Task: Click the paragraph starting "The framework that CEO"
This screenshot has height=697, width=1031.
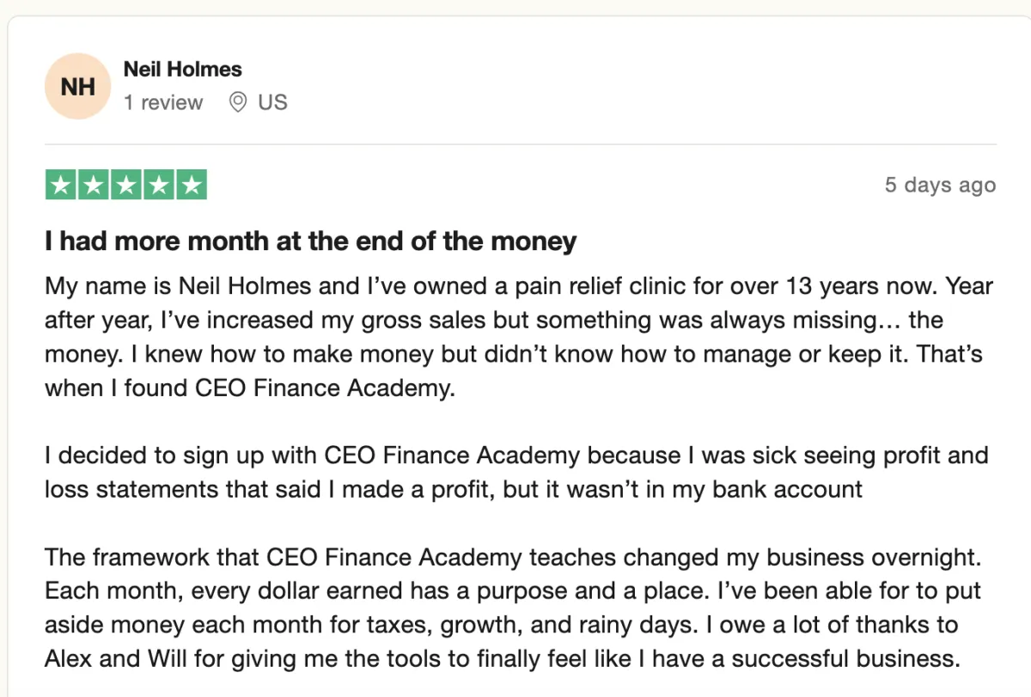Action: pyautogui.click(x=513, y=608)
